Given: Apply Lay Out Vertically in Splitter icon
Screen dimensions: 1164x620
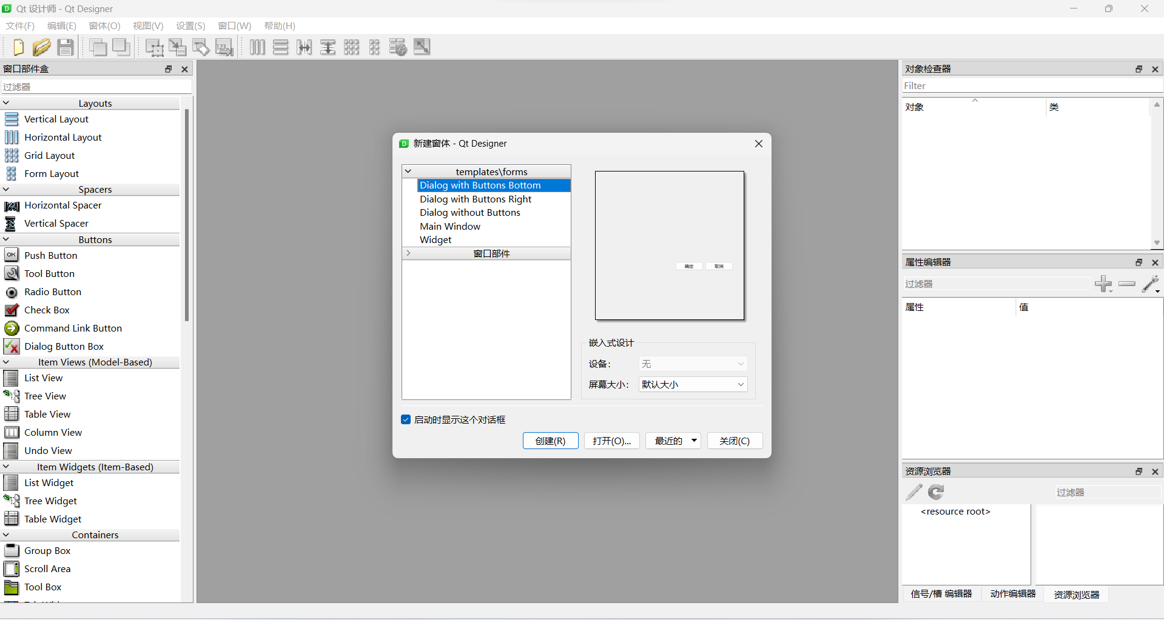Looking at the screenshot, I should point(328,47).
